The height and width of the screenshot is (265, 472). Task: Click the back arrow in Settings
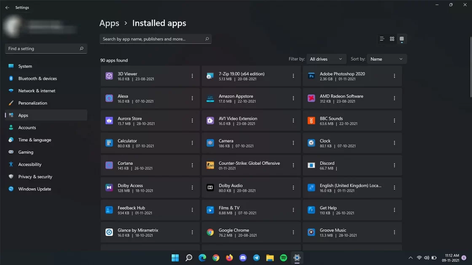[x=7, y=8]
